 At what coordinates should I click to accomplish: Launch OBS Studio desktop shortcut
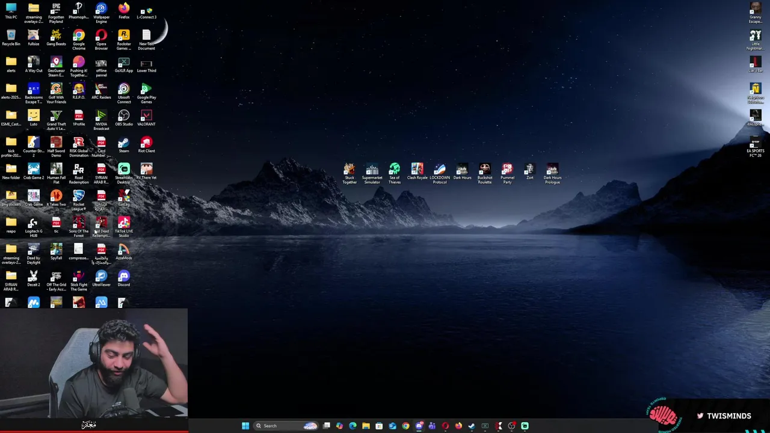point(124,118)
